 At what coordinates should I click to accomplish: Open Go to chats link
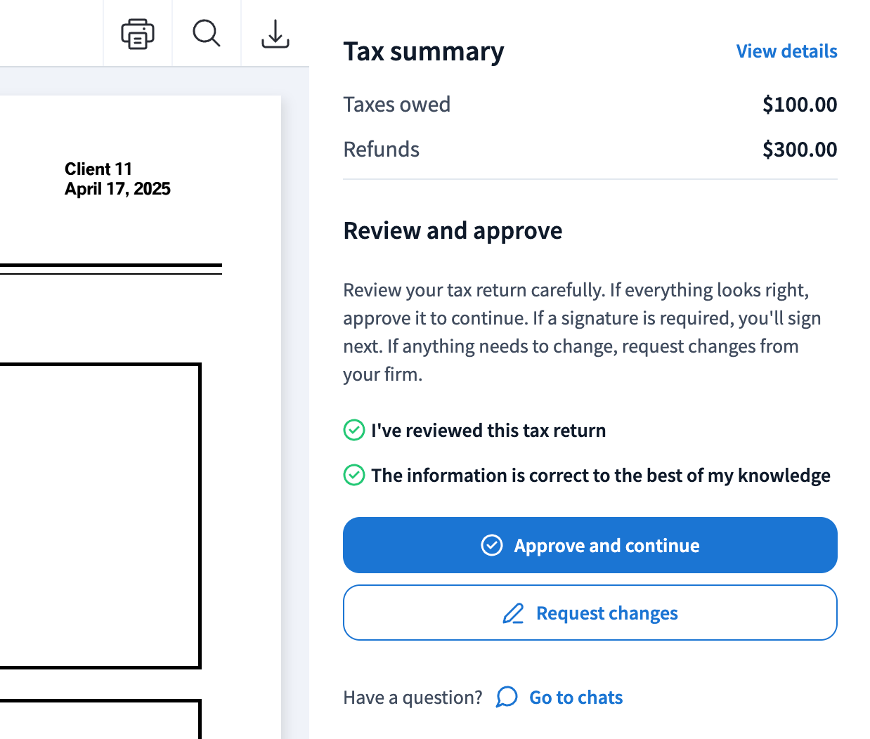576,698
